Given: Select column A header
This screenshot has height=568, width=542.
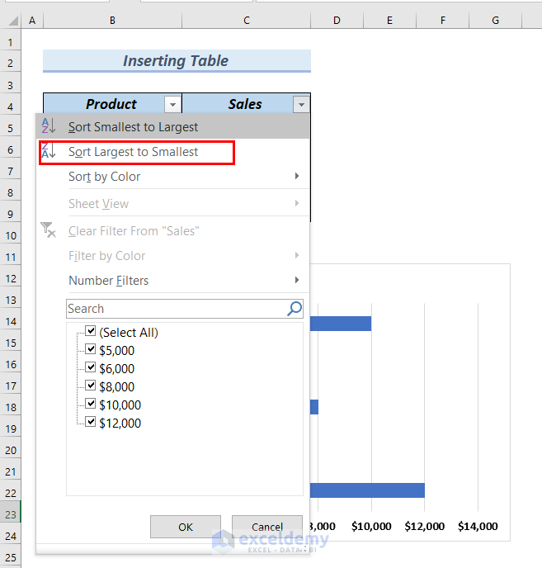Looking at the screenshot, I should tap(32, 21).
